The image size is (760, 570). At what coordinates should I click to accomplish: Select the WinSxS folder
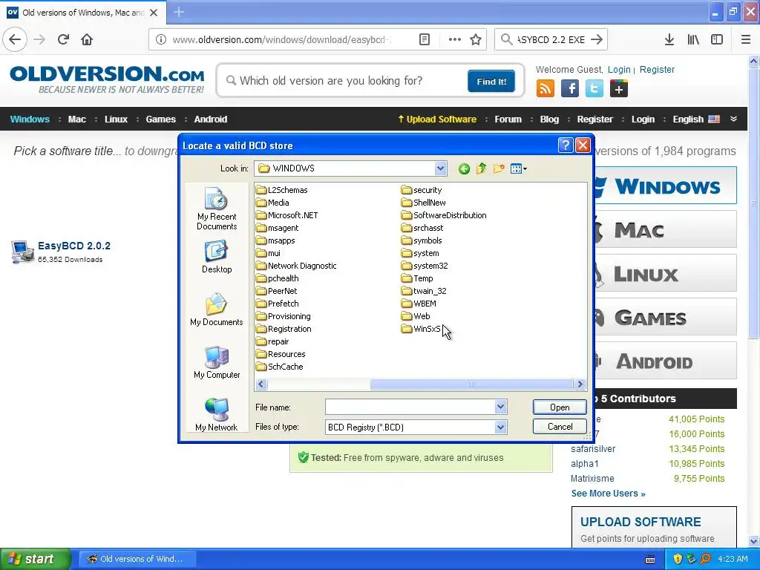pos(422,329)
